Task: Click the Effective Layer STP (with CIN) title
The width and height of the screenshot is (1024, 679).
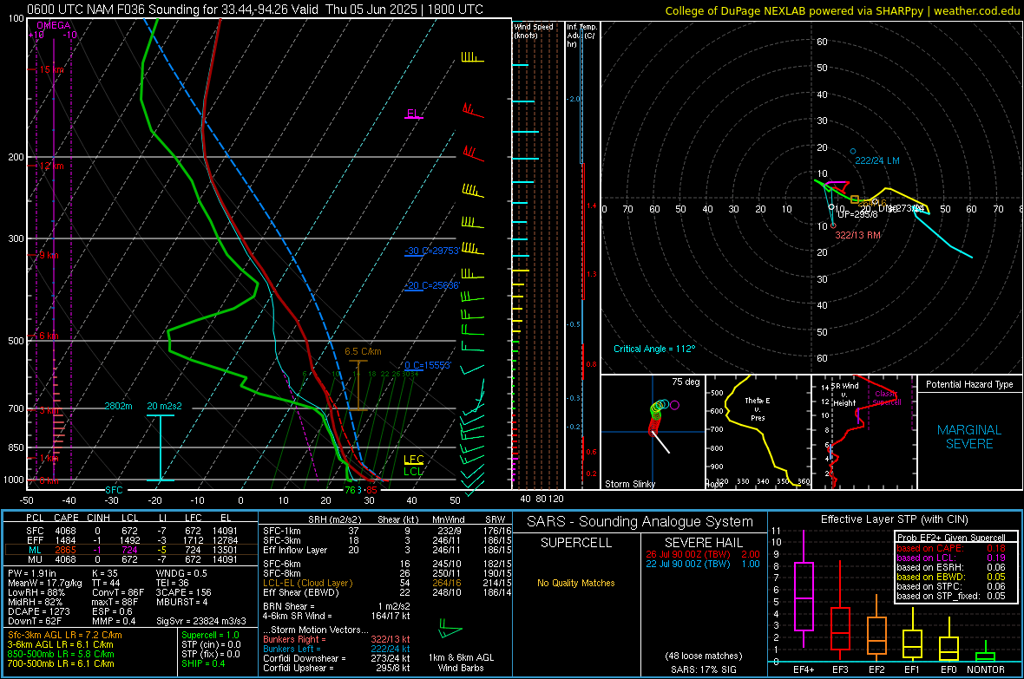Action: click(x=894, y=519)
